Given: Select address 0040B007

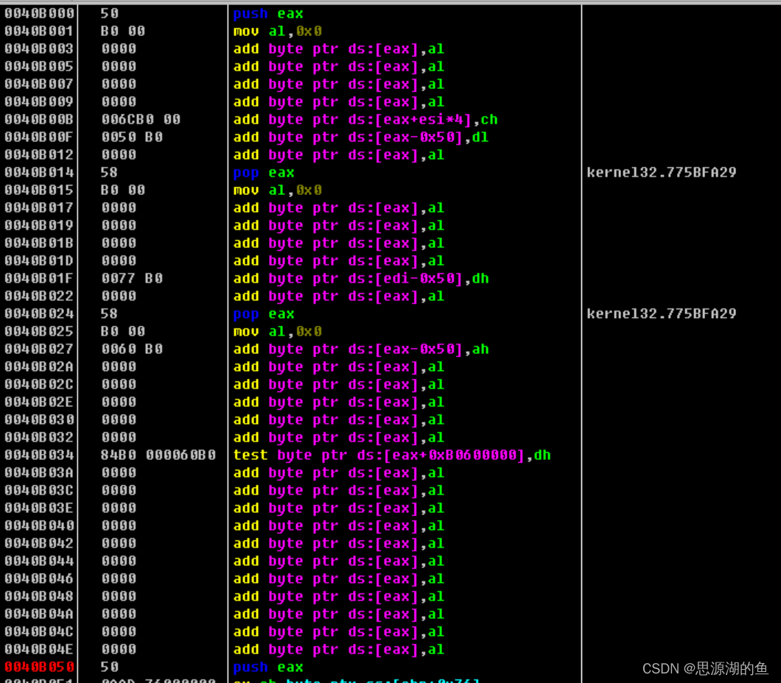Looking at the screenshot, I should 39,84.
